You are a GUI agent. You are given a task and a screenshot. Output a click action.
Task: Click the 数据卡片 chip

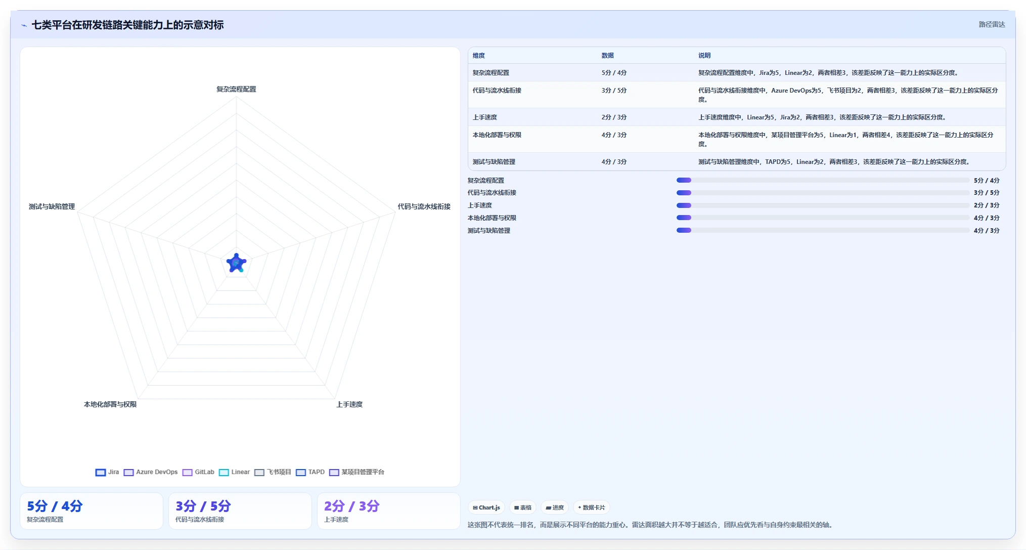(x=591, y=507)
